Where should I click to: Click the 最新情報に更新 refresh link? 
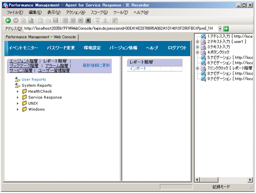[96, 65]
